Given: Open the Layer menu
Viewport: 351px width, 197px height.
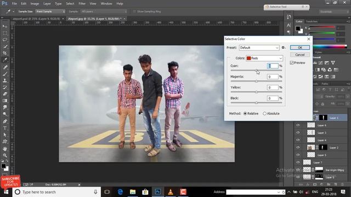Looking at the screenshot, I should [x=47, y=4].
